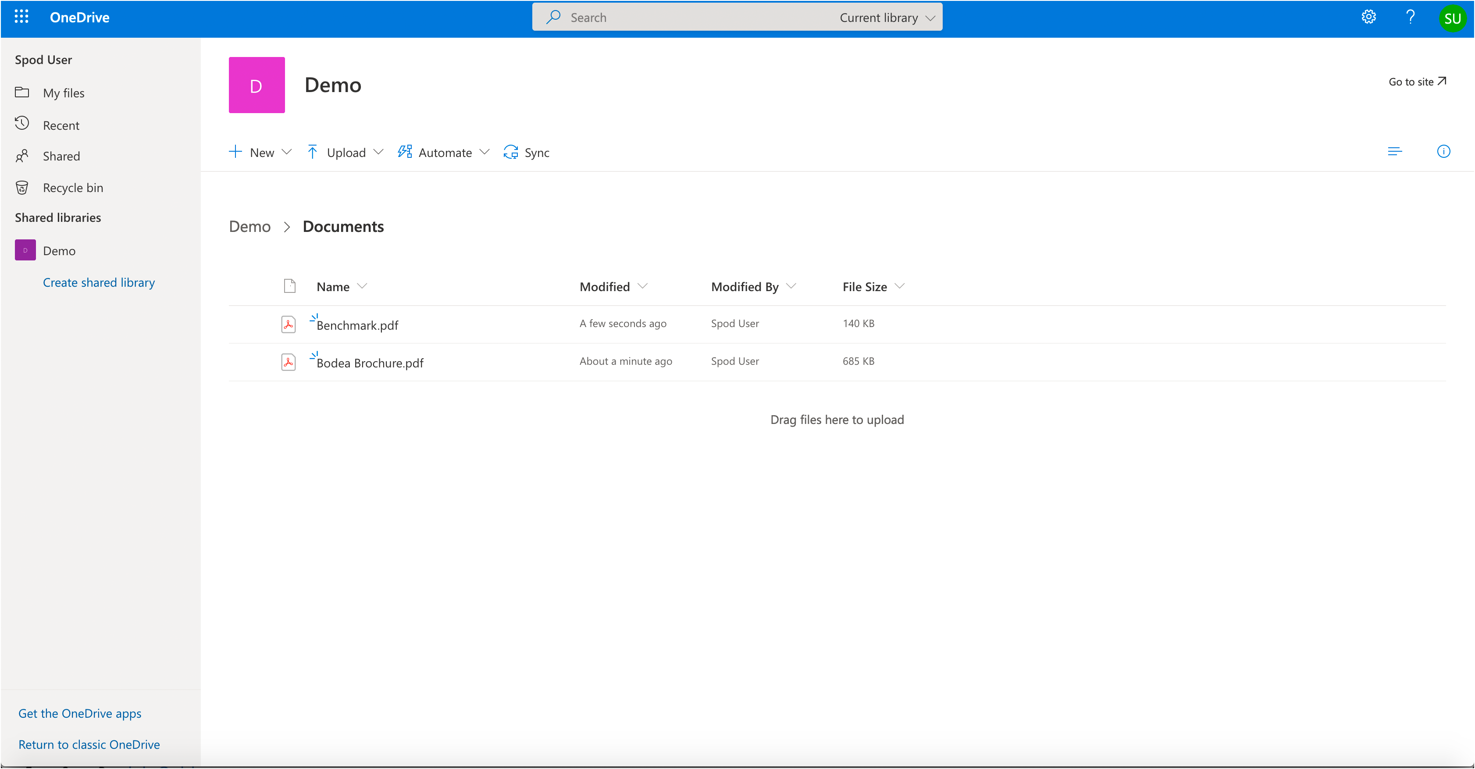The image size is (1475, 769).
Task: Click the Benchmark.pdf file icon
Action: [x=289, y=324]
